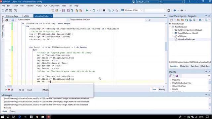This screenshot has width=212, height=119.
Task: Click the IDE Insight search box in title bar
Action: (174, 2)
